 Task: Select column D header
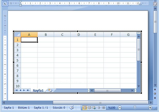tap(79, 35)
